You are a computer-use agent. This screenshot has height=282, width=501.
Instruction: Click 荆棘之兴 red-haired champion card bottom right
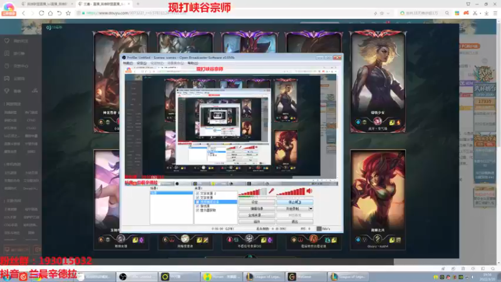[378, 200]
